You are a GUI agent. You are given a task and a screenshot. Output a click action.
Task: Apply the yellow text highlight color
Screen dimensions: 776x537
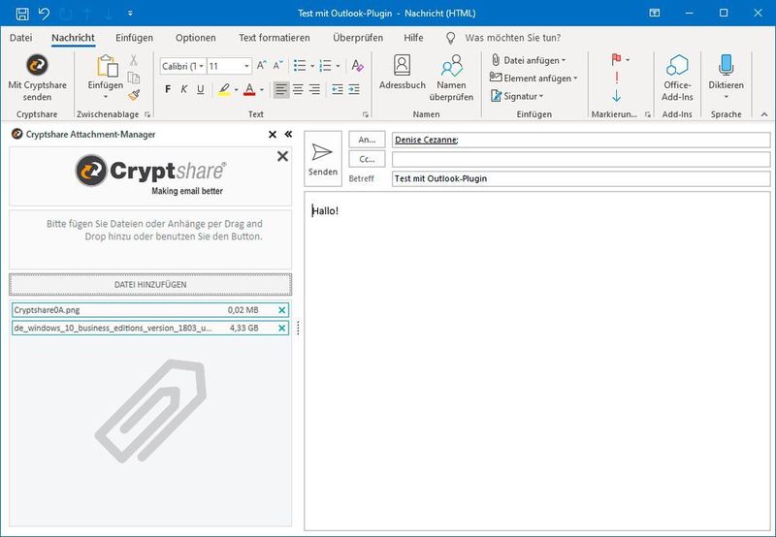pos(224,89)
